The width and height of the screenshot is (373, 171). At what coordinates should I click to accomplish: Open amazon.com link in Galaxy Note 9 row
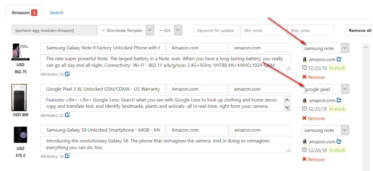tap(322, 60)
